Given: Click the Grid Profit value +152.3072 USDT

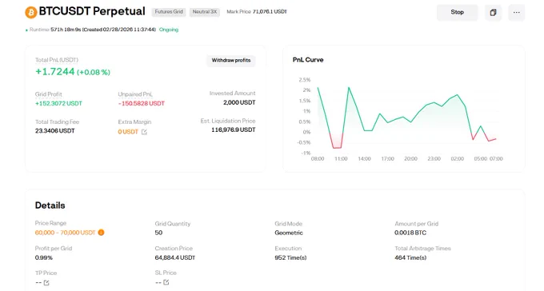Looking at the screenshot, I should tap(58, 103).
